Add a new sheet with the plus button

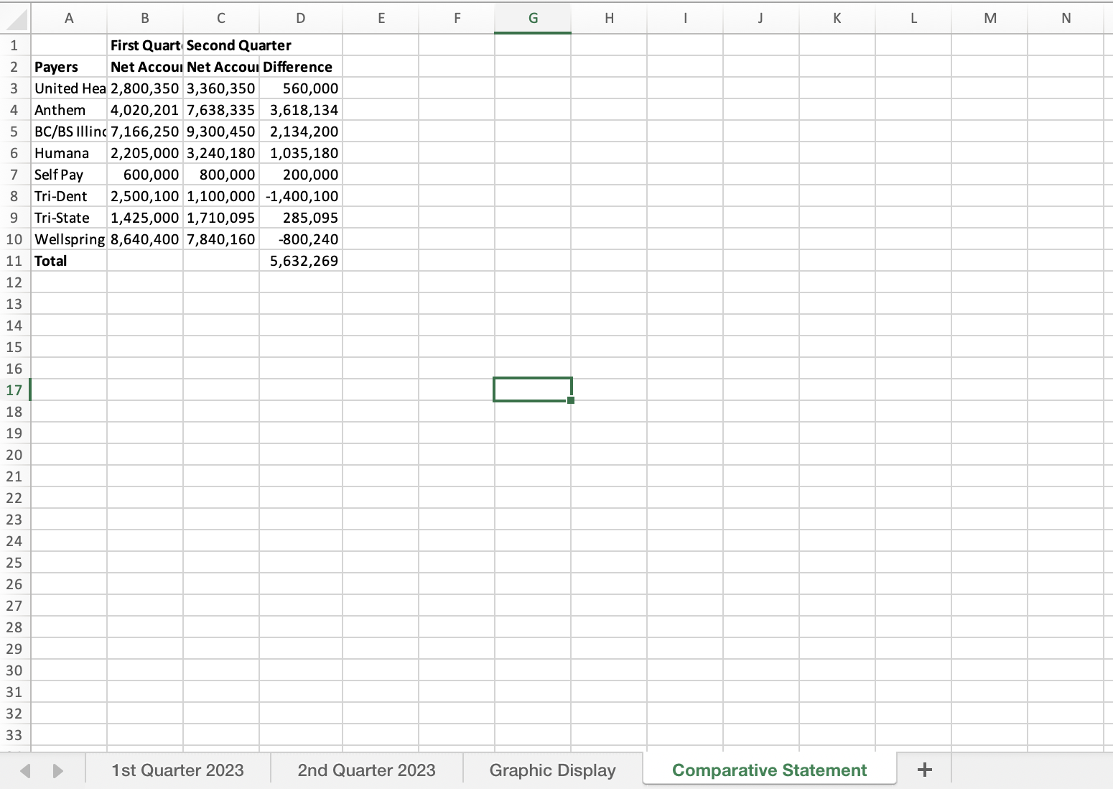coord(924,770)
